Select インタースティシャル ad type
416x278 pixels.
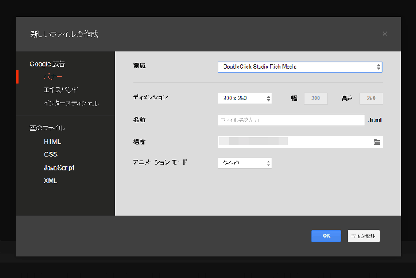pyautogui.click(x=71, y=103)
